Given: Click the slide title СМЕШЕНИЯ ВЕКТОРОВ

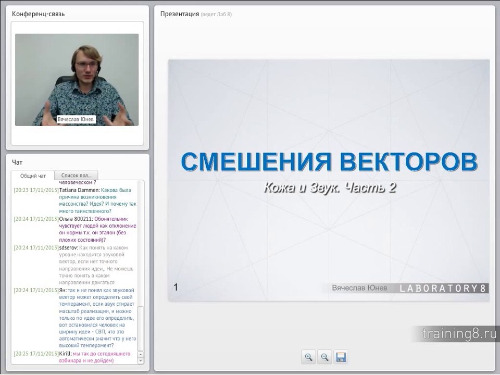Looking at the screenshot, I should tap(329, 161).
